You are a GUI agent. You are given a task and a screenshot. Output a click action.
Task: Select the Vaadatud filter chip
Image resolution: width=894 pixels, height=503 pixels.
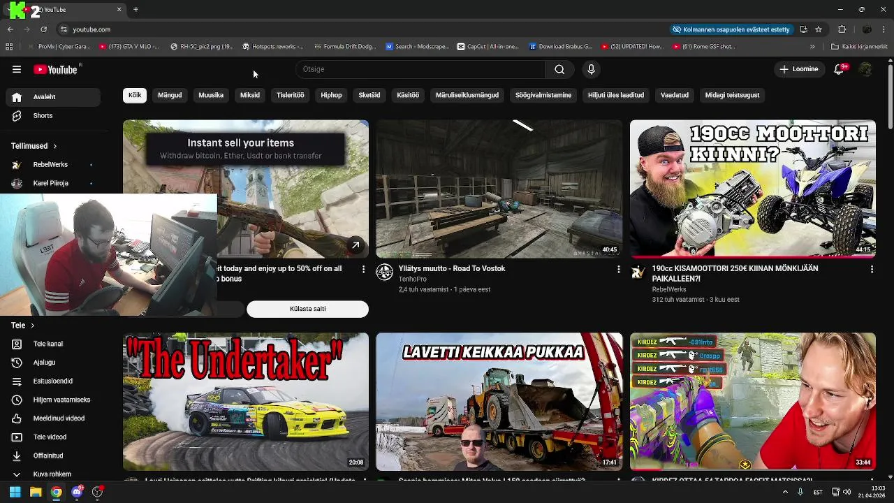pyautogui.click(x=675, y=95)
